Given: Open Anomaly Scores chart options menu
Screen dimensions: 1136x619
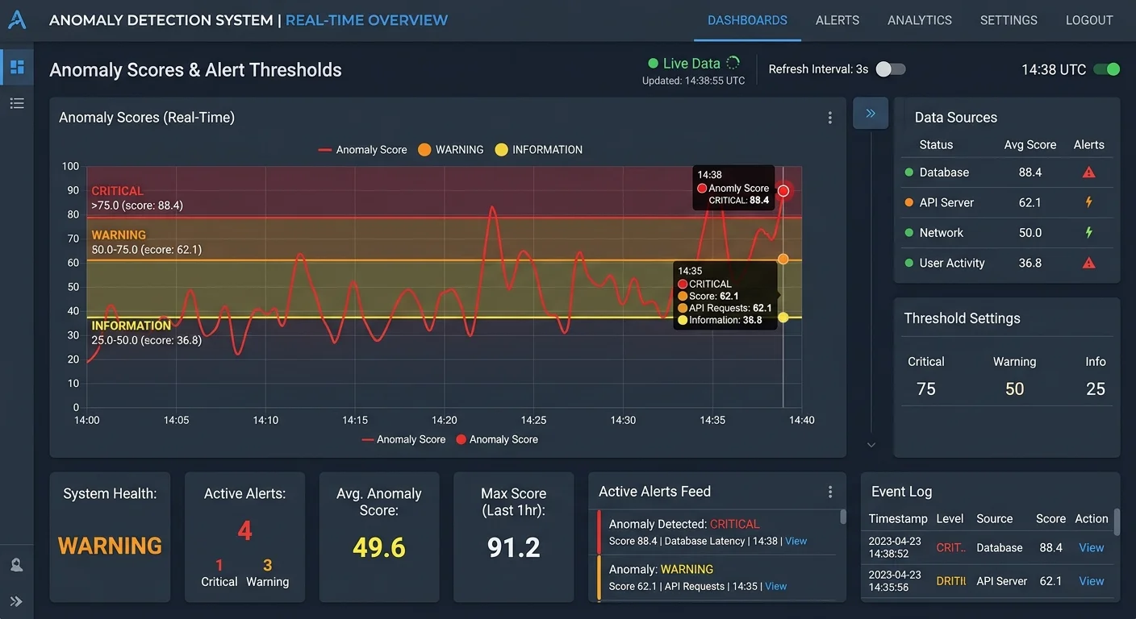Looking at the screenshot, I should (x=829, y=118).
